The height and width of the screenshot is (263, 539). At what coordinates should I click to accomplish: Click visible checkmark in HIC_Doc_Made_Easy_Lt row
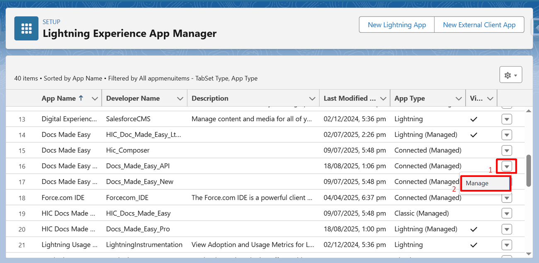[473, 135]
